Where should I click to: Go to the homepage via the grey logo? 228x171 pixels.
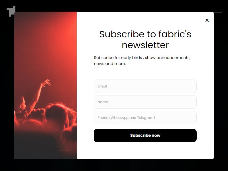point(11,11)
